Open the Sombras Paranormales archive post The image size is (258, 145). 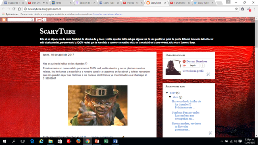(x=186, y=116)
